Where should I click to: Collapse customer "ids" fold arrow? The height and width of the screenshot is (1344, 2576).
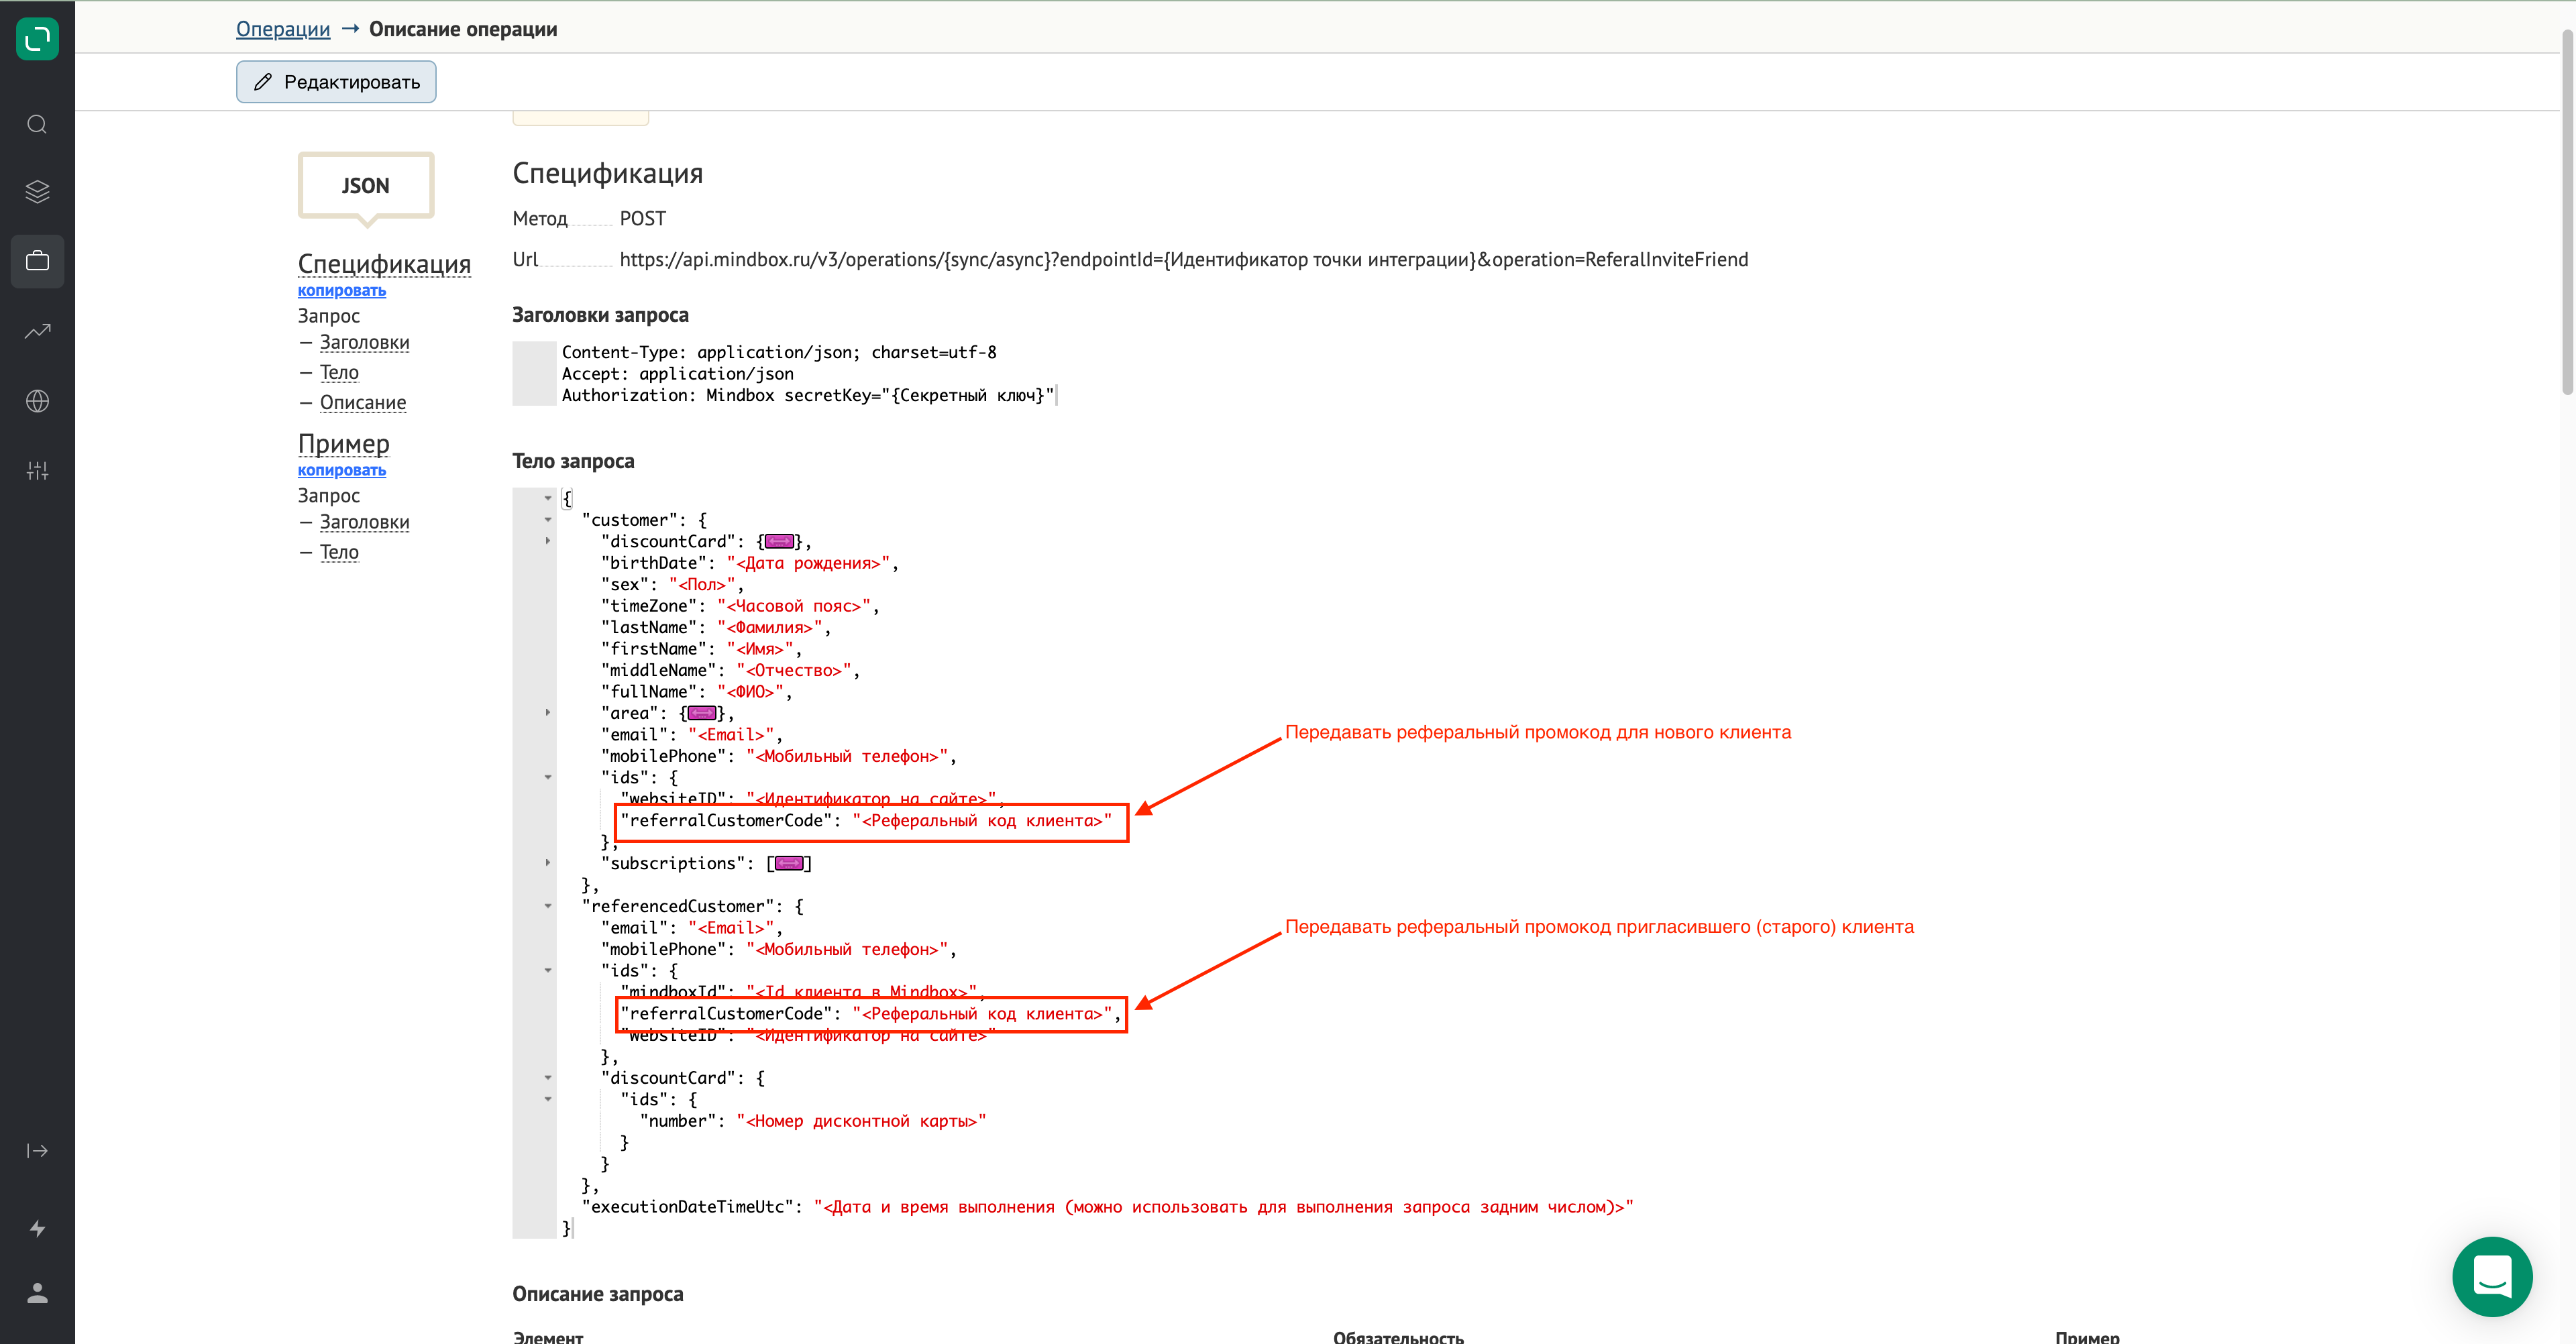(x=548, y=777)
